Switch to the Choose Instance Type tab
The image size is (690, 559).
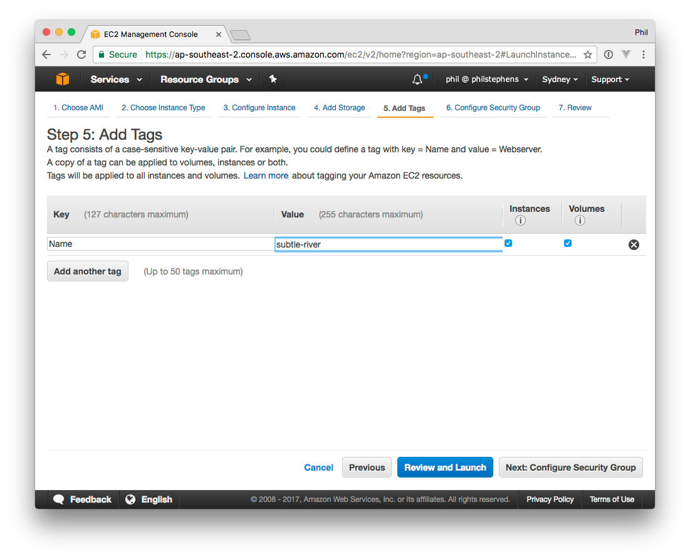(163, 108)
